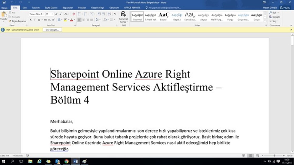Toggle italic (T) formatting
This screenshot has height=165, width=294.
click(35, 20)
